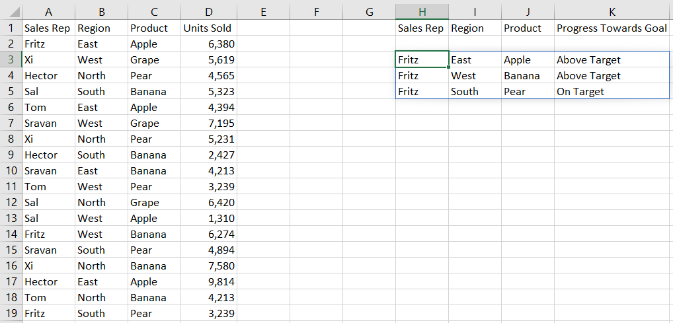Click the select-all corner triangle
This screenshot has width=673, height=323.
(x=15, y=12)
